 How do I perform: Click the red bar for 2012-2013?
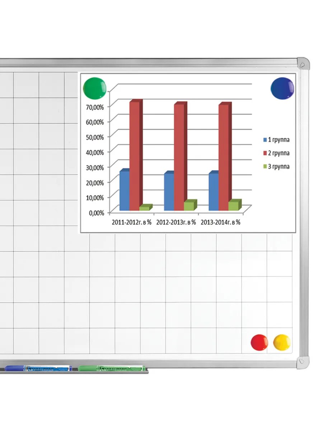(181, 156)
